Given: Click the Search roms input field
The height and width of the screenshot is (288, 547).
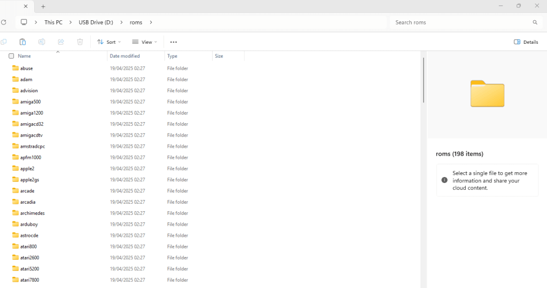Looking at the screenshot, I should [459, 22].
